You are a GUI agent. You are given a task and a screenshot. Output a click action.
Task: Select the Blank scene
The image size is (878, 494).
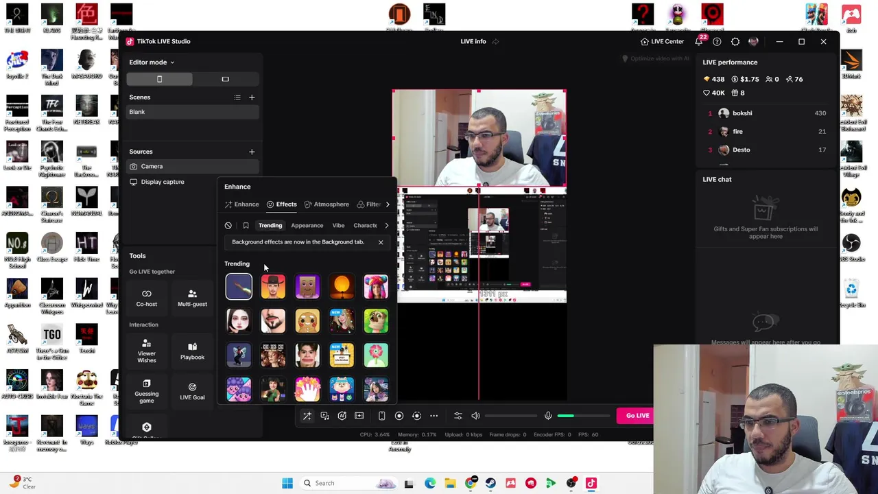192,112
